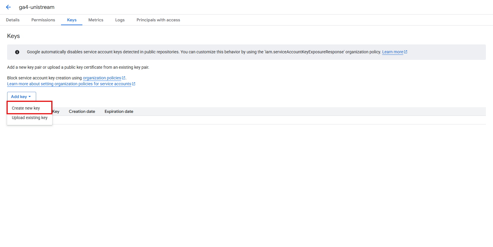493x247 pixels.
Task: Click external link icon after 'organization policies'
Action: pyautogui.click(x=124, y=78)
